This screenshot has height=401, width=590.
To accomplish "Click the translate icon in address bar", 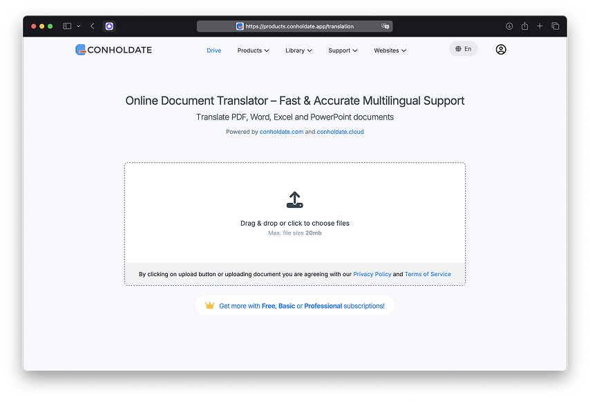I will pos(386,26).
